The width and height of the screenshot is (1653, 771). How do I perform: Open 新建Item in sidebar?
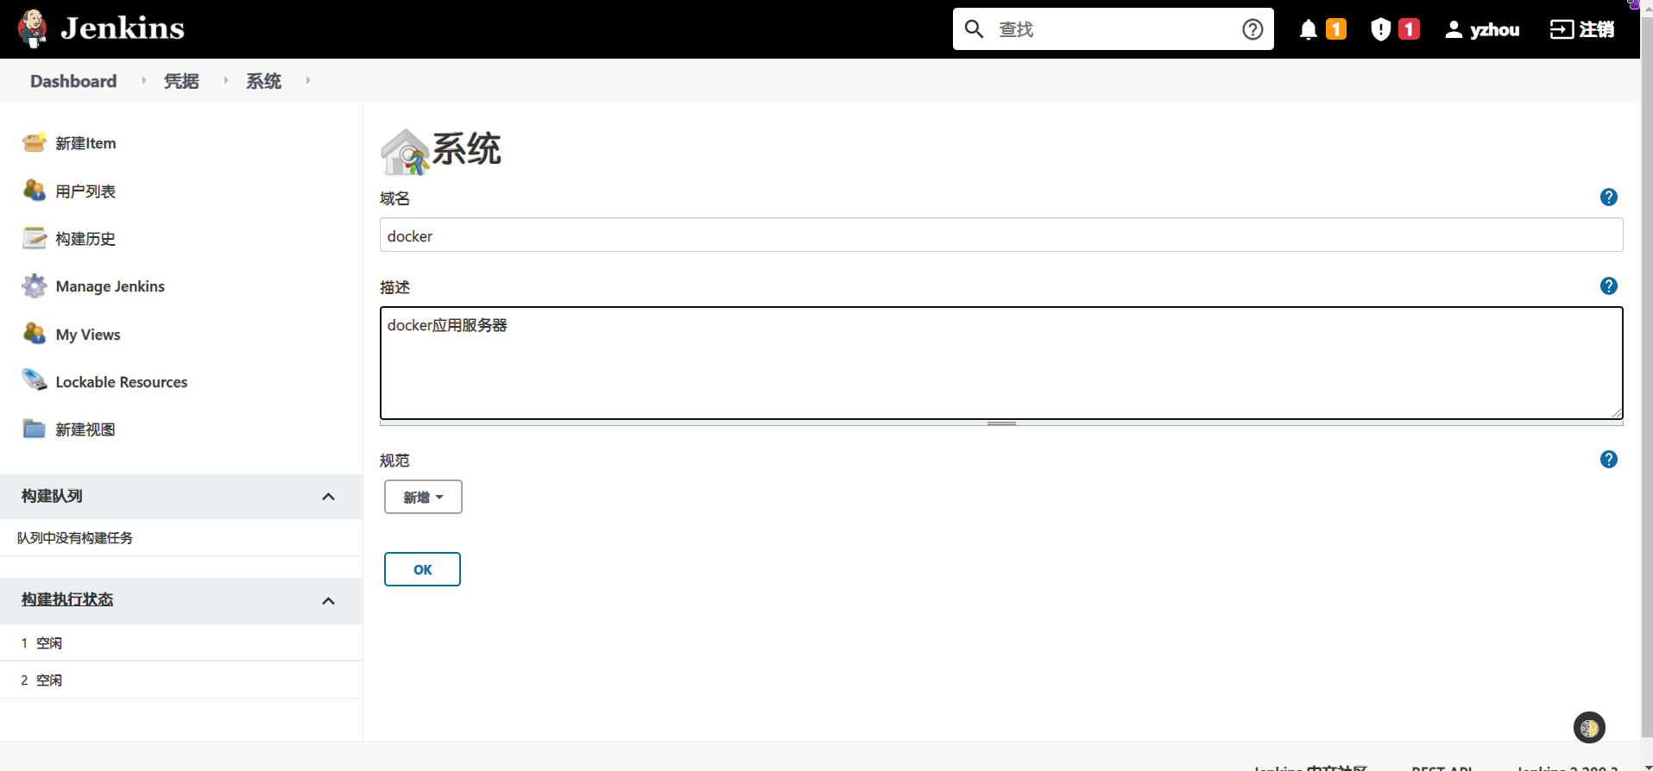[85, 143]
